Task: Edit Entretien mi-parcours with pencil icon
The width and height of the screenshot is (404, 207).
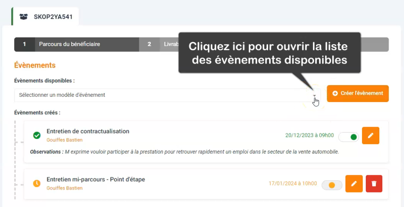Action: tap(354, 183)
